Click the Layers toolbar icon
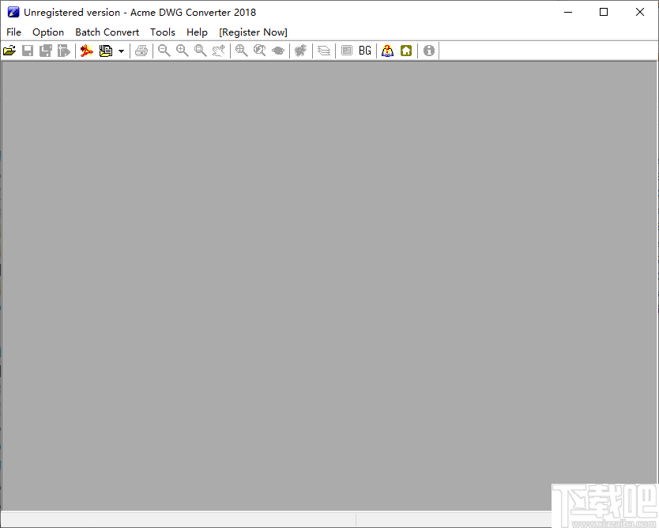The height and width of the screenshot is (528, 659). pyautogui.click(x=323, y=50)
